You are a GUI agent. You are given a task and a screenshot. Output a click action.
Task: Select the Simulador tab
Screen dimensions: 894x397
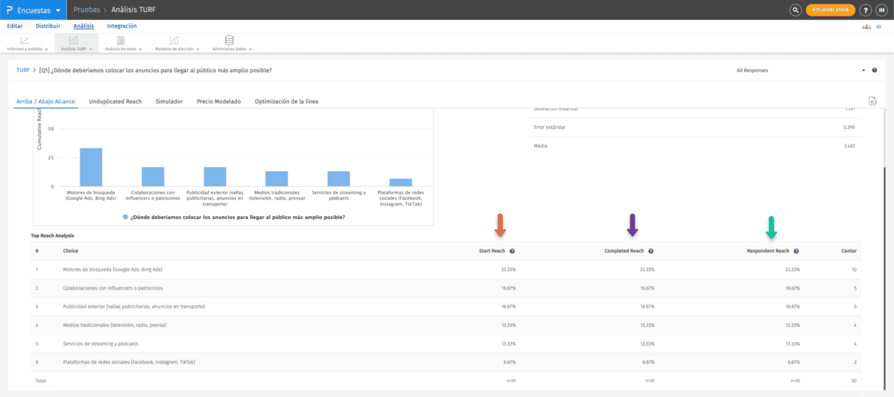tap(169, 101)
